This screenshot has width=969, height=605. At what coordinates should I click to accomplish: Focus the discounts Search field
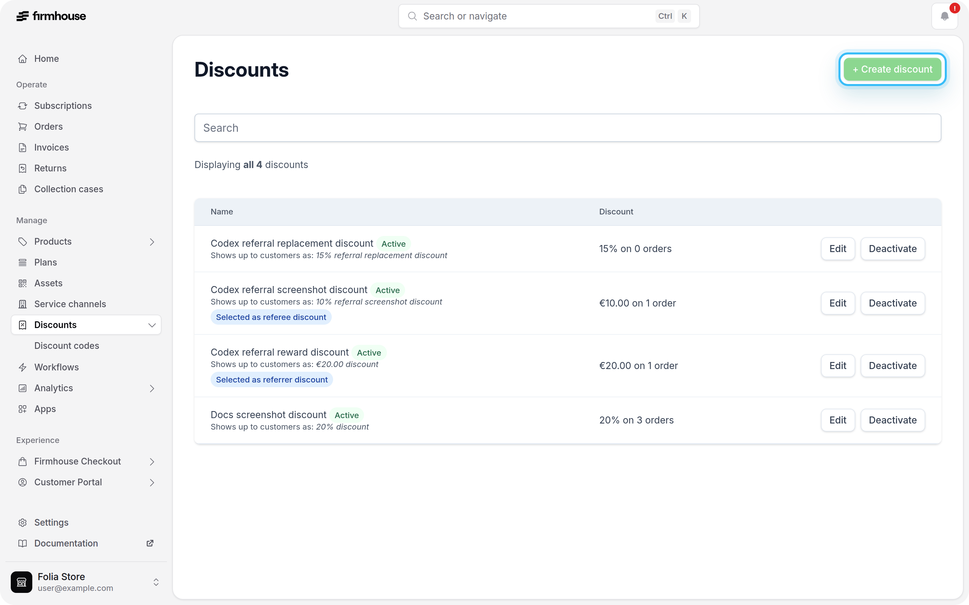pyautogui.click(x=567, y=128)
